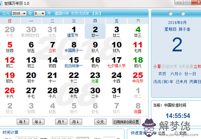This screenshot has height=139, width=201.
Task: Select August 7 立秋
Action: (52, 47)
